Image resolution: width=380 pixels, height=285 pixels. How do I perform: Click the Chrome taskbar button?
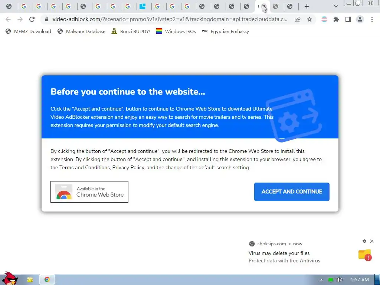[47, 280]
